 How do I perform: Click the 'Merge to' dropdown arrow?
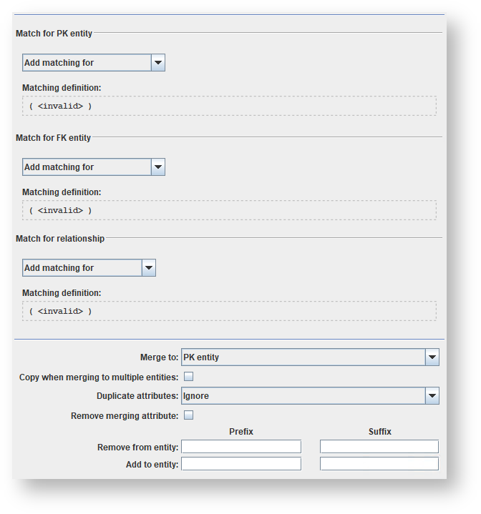432,357
